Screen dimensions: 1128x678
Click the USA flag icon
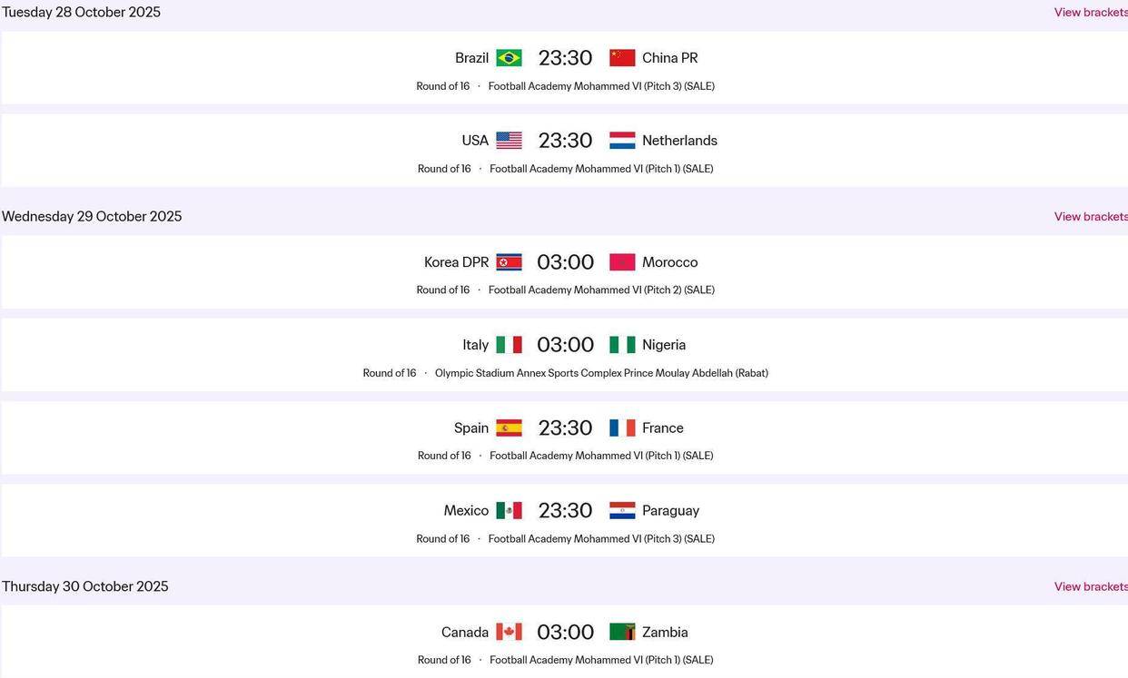tap(509, 141)
